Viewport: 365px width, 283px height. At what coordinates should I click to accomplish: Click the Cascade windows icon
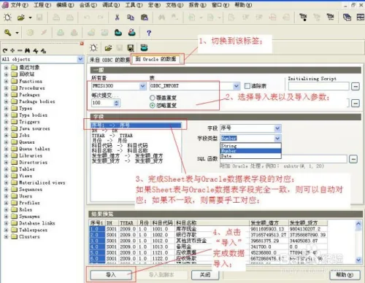click(347, 18)
